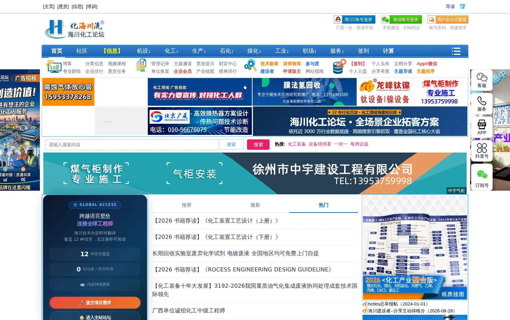Expand the 服务 dropdown menu
The height and width of the screenshot is (320, 510).
click(337, 51)
